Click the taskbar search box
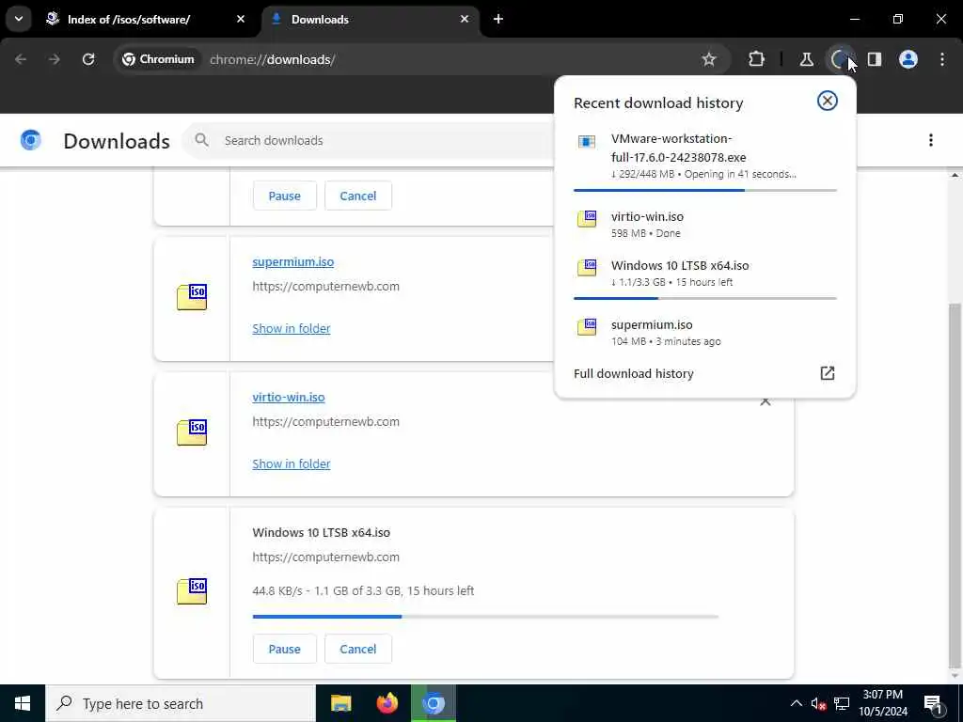Screen dimensions: 963x722 [181, 703]
